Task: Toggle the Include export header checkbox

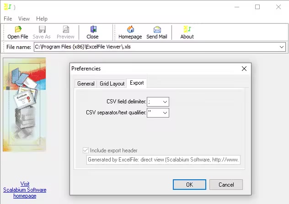Action: (86, 150)
